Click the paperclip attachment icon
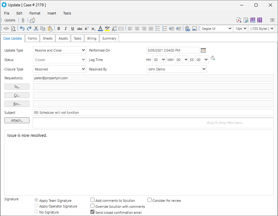The image size is (278, 216). (23, 20)
